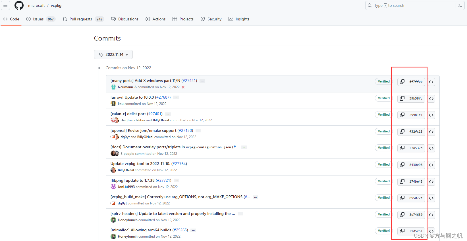Screen dimensions: 467x241
Task: Expand description of arrow update commit
Action: 176,98
